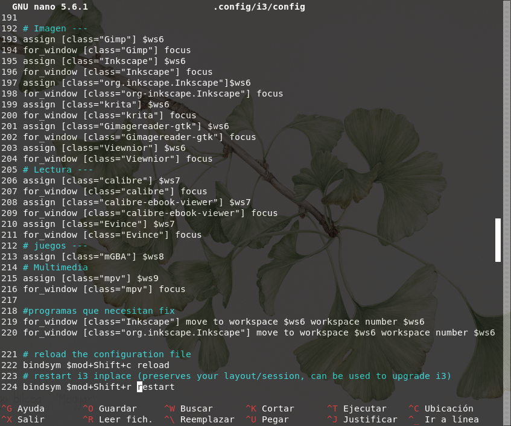Place cursor on the '# Imagen ---' comment
Viewport: 511px width, 426px height.
[55, 28]
